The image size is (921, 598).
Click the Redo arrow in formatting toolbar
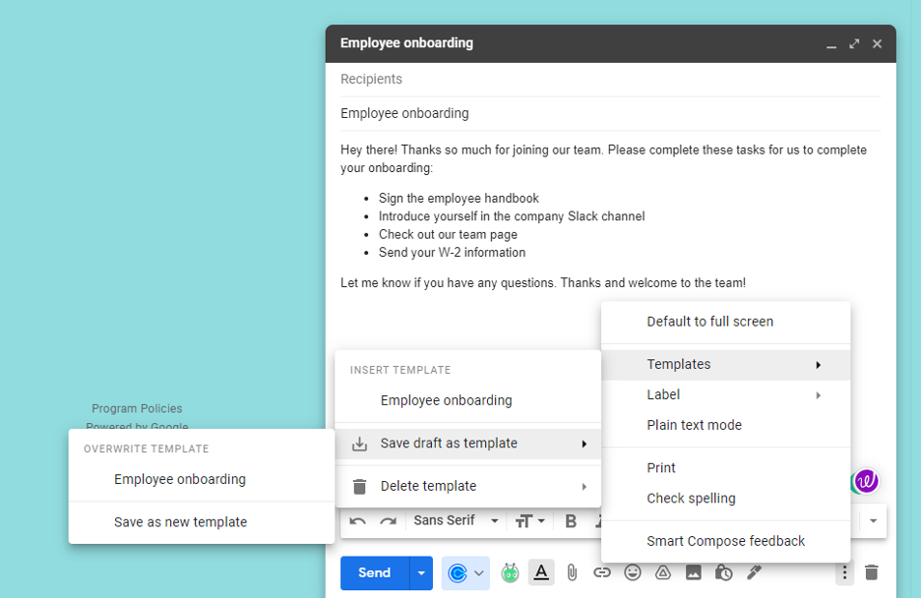[389, 521]
